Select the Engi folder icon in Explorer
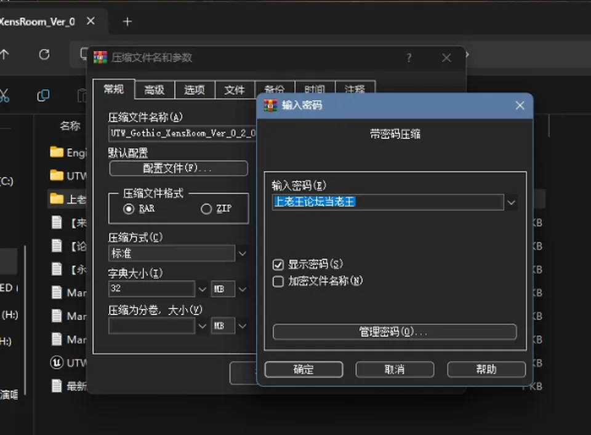Screen dimensions: 591x435 point(57,152)
